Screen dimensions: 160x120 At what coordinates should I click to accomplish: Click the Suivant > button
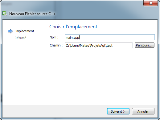click(118, 111)
